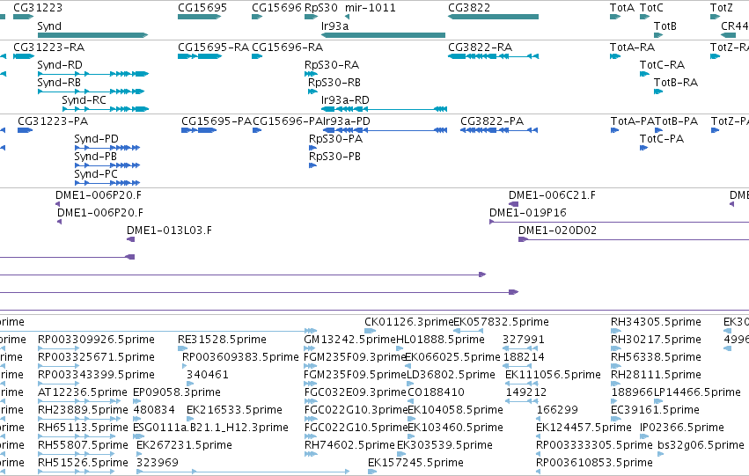Select the TotB-RA transcript label

click(x=676, y=83)
